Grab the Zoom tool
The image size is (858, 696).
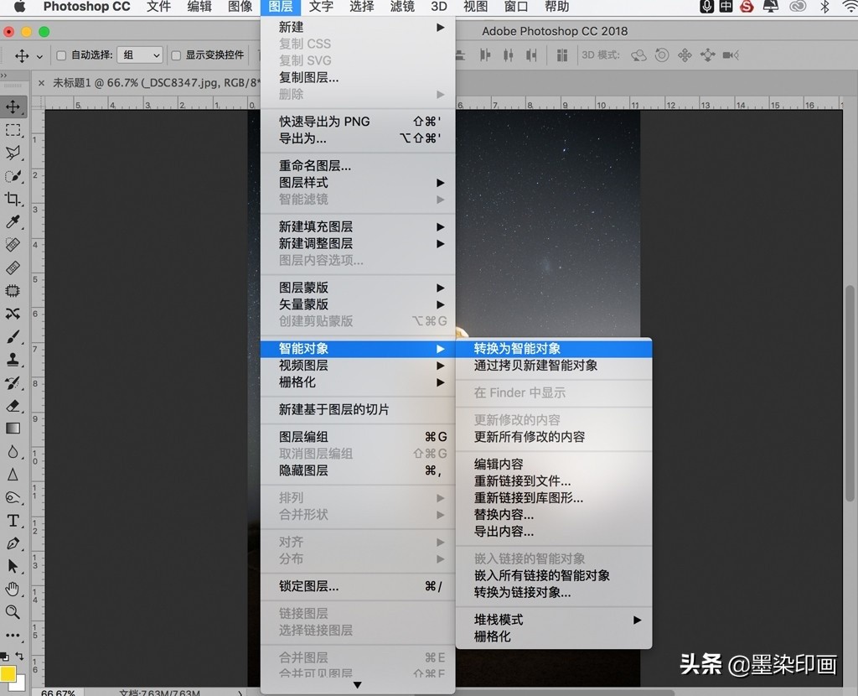pyautogui.click(x=13, y=612)
